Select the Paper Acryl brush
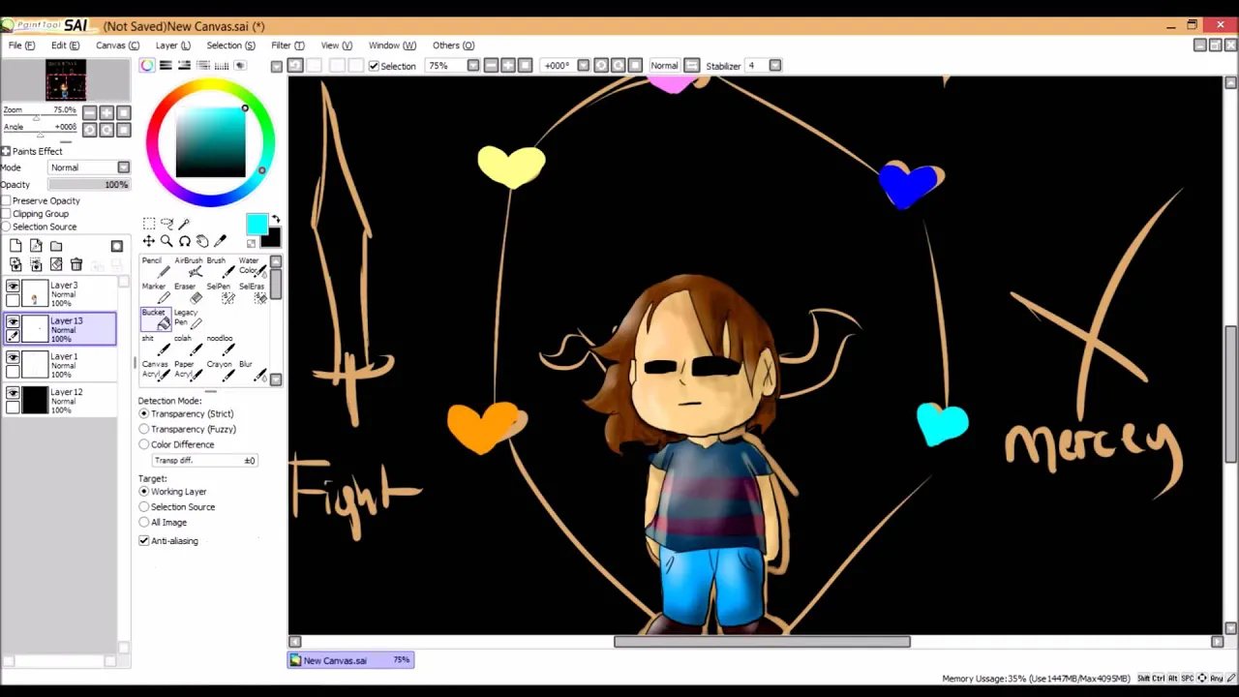This screenshot has width=1239, height=697. coord(188,371)
